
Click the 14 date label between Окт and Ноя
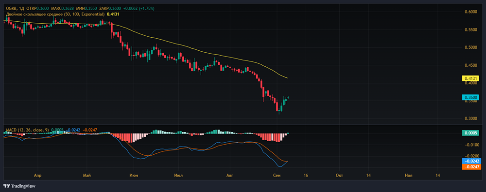[x=368, y=176]
